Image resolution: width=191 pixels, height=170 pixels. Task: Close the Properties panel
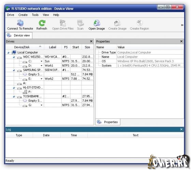point(181,41)
